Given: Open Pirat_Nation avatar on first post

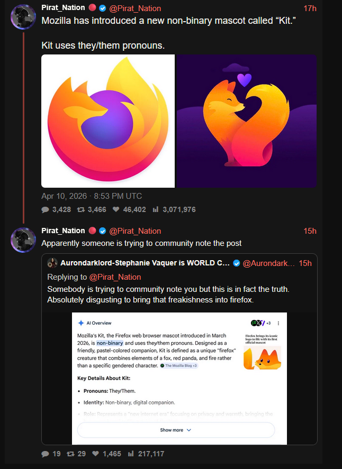Looking at the screenshot, I should pos(23,16).
